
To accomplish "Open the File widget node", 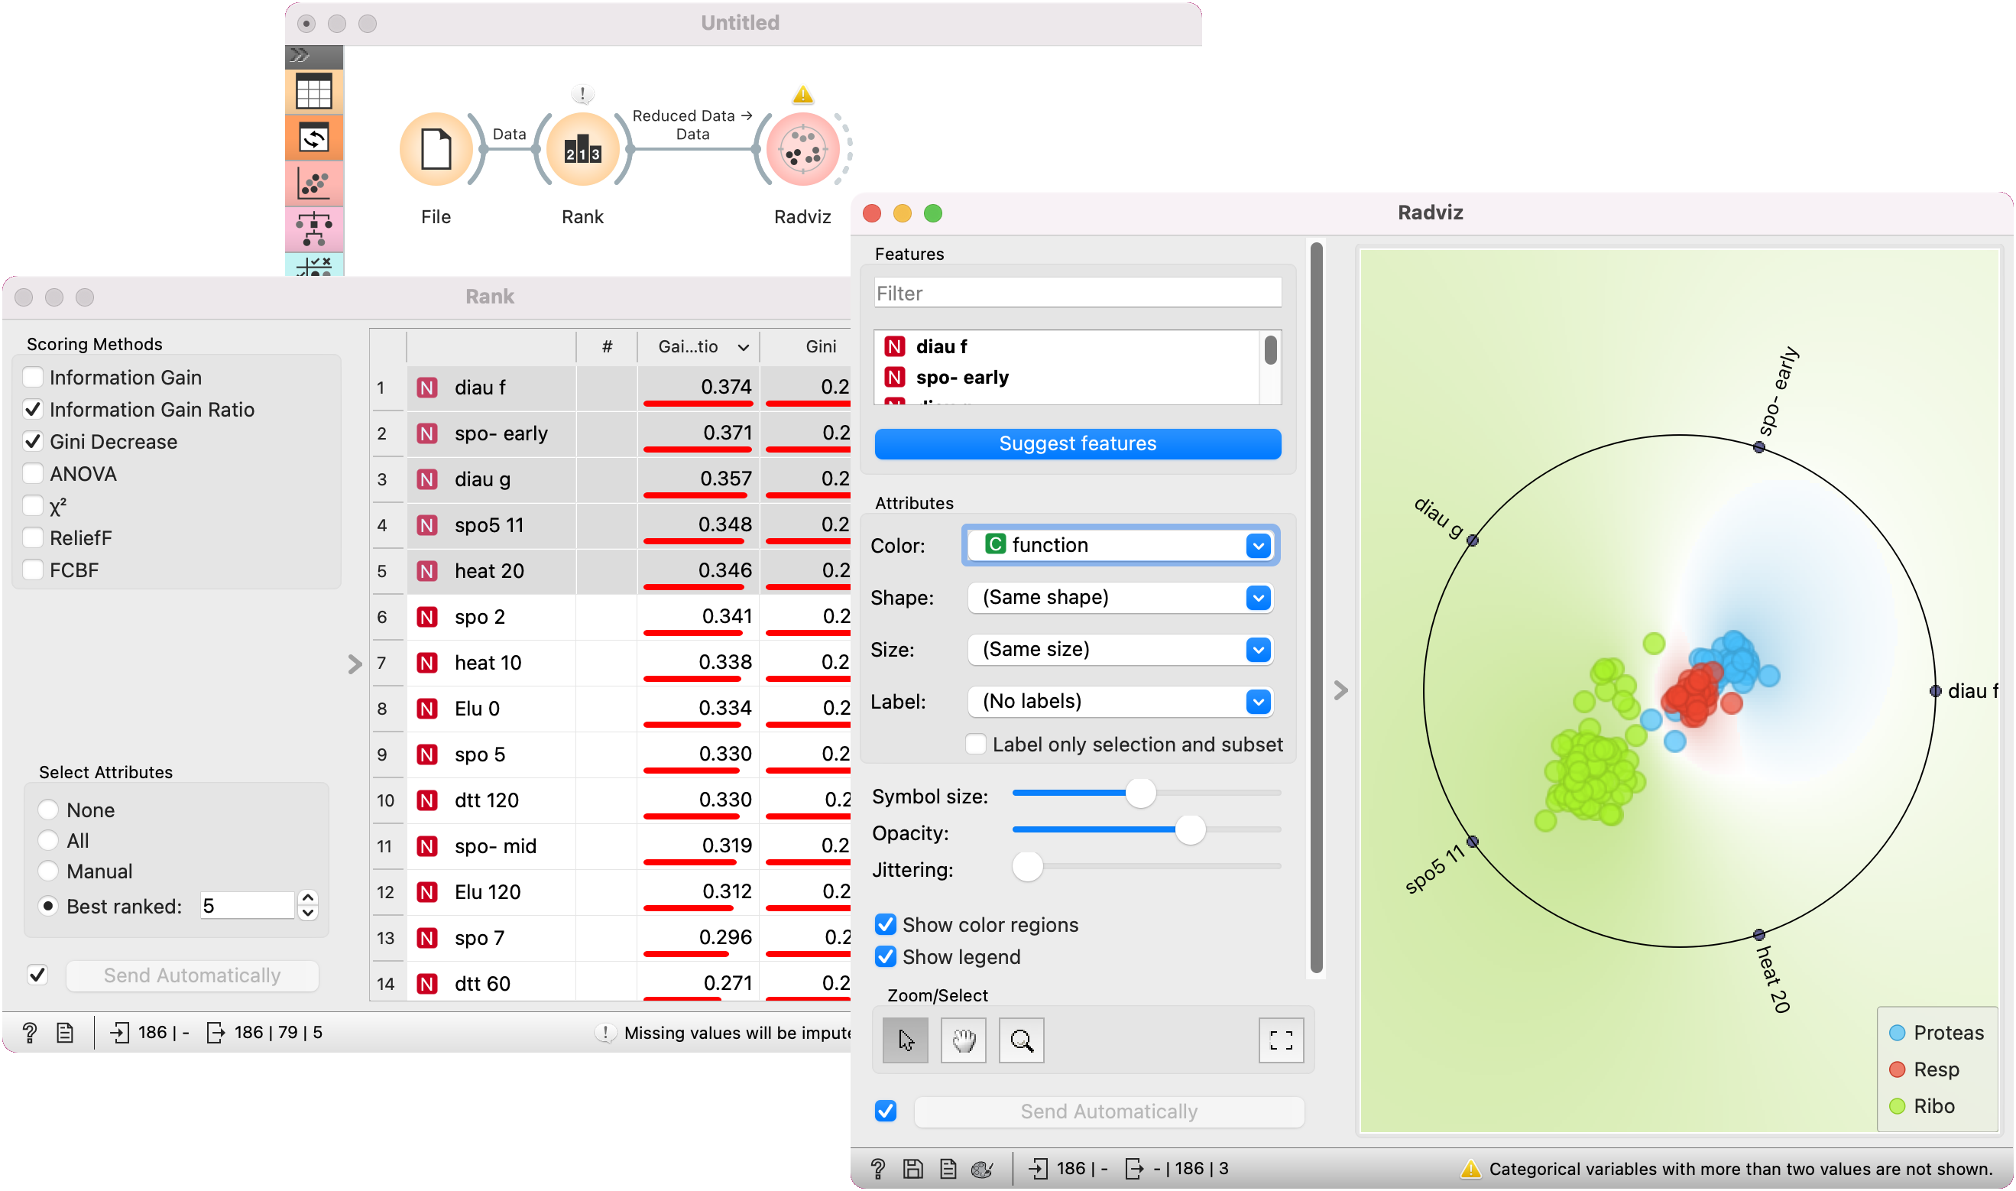I will (436, 149).
